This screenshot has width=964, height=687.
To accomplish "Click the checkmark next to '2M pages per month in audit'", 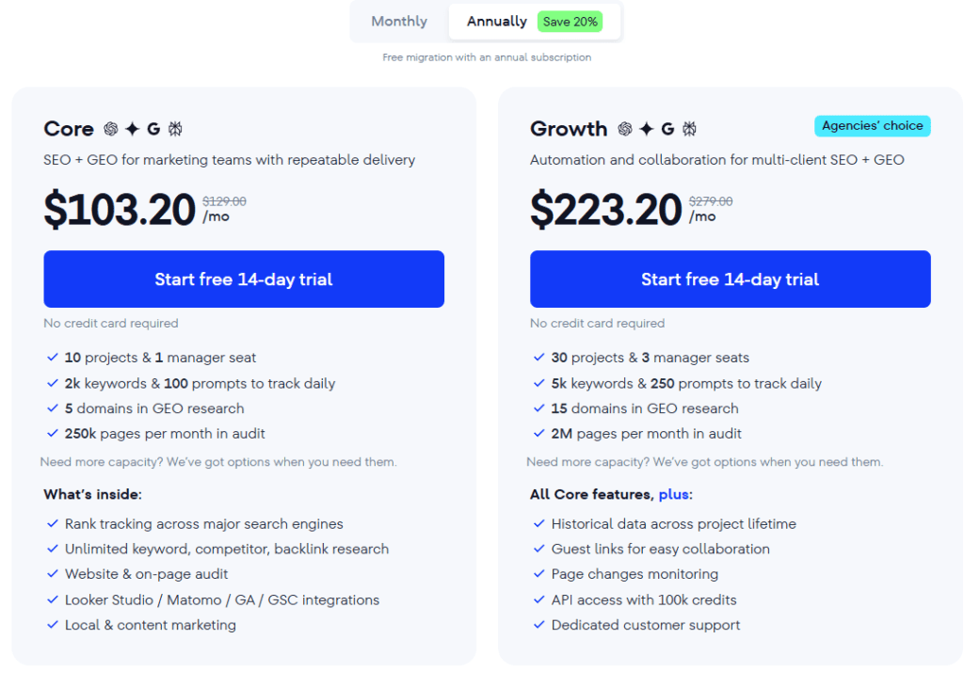I will (538, 434).
